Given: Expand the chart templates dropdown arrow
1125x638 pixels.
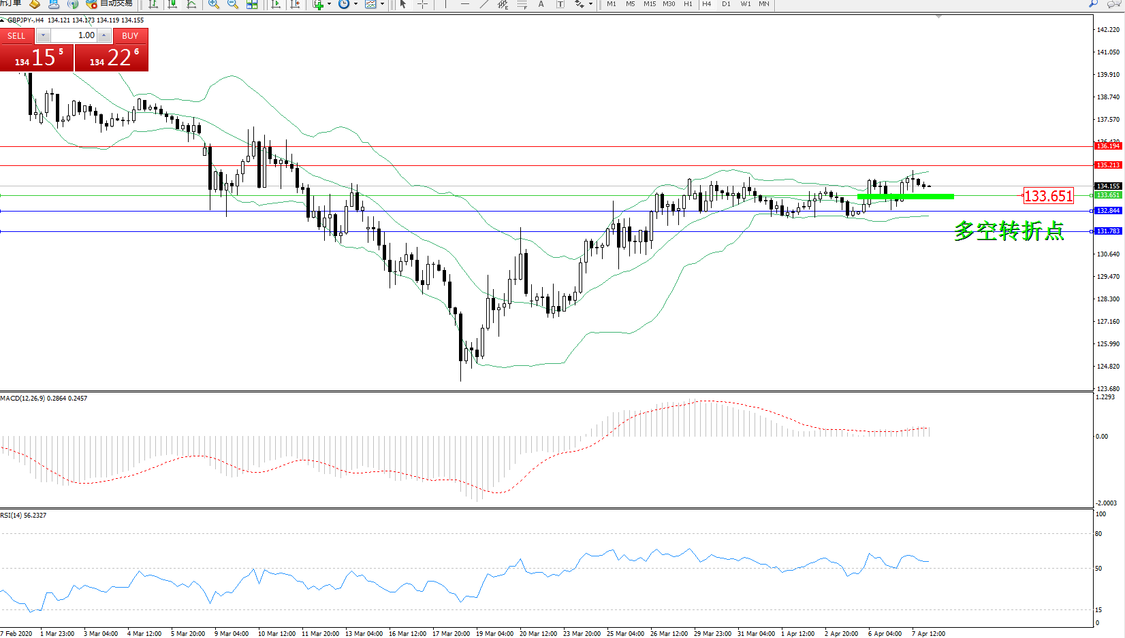Looking at the screenshot, I should click(382, 4).
